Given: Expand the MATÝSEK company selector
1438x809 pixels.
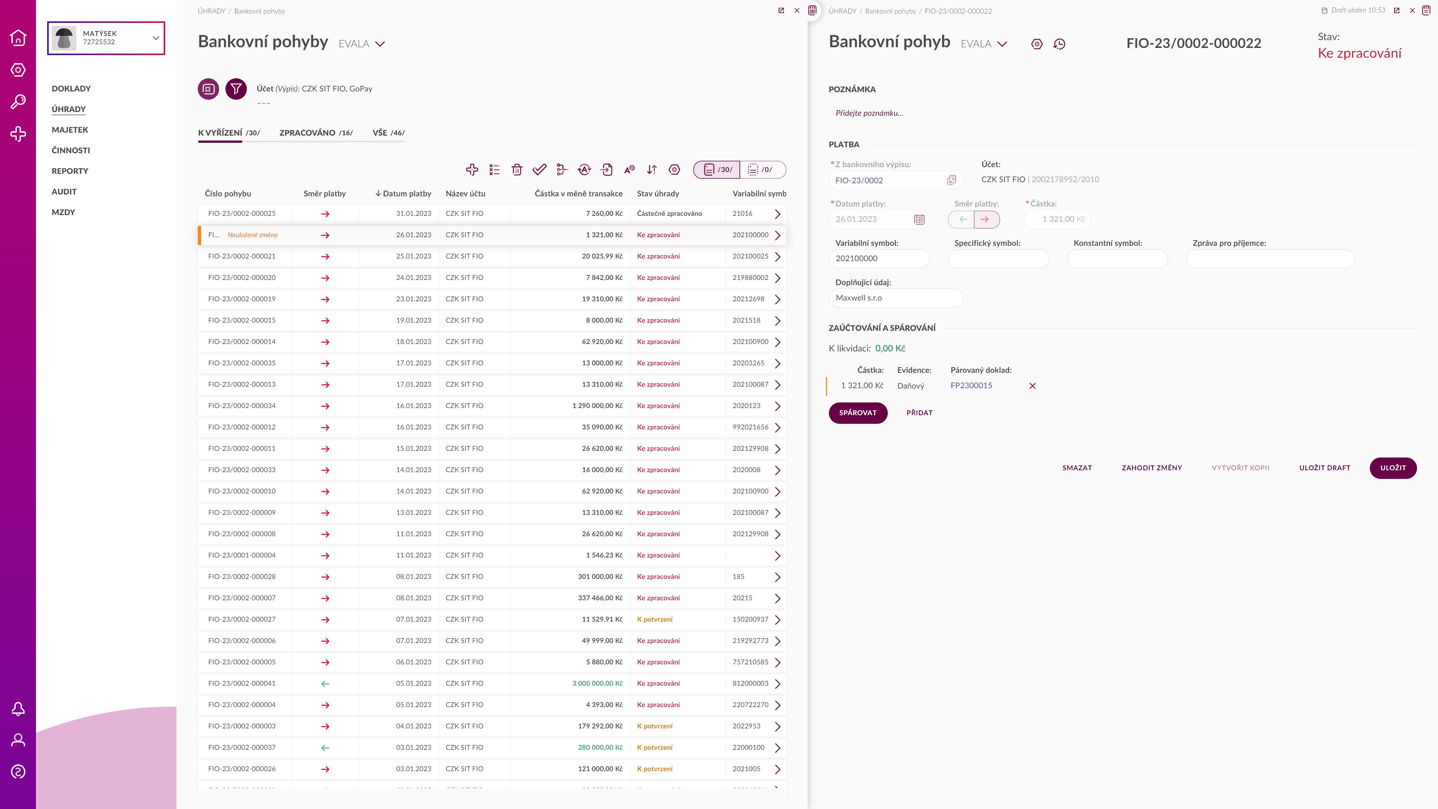Looking at the screenshot, I should tap(106, 38).
